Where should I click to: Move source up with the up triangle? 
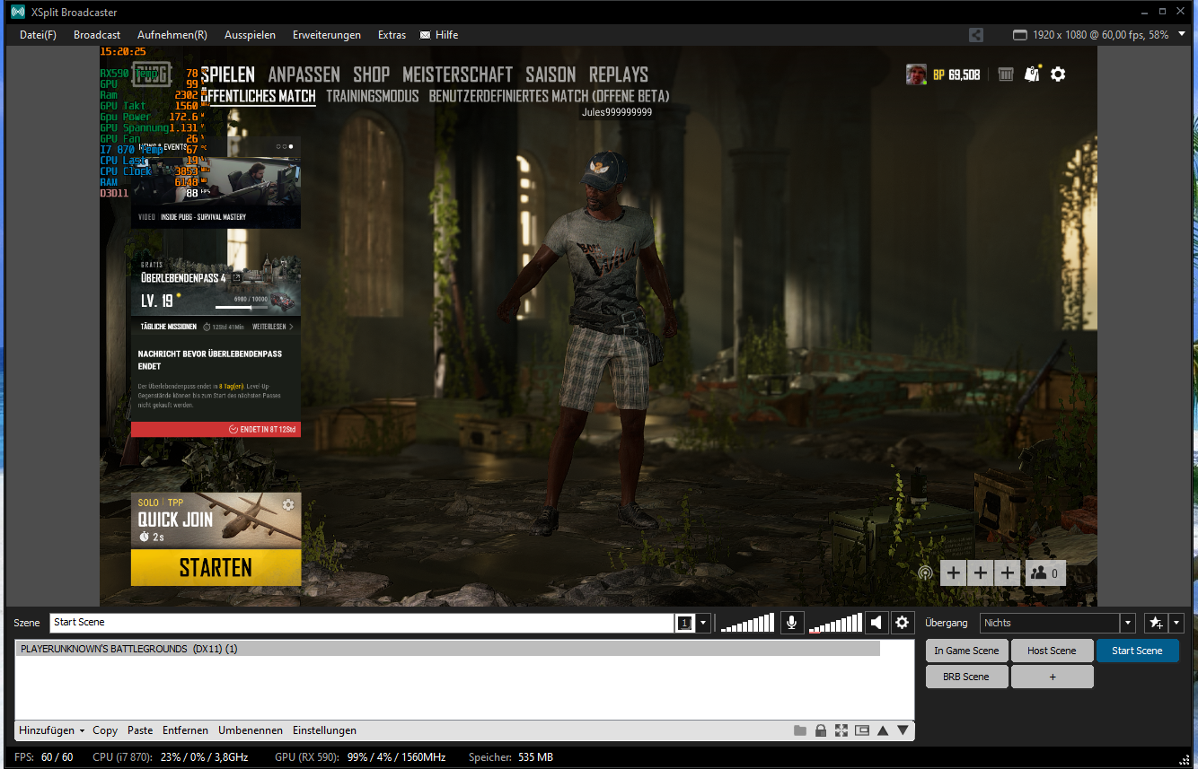coord(883,730)
